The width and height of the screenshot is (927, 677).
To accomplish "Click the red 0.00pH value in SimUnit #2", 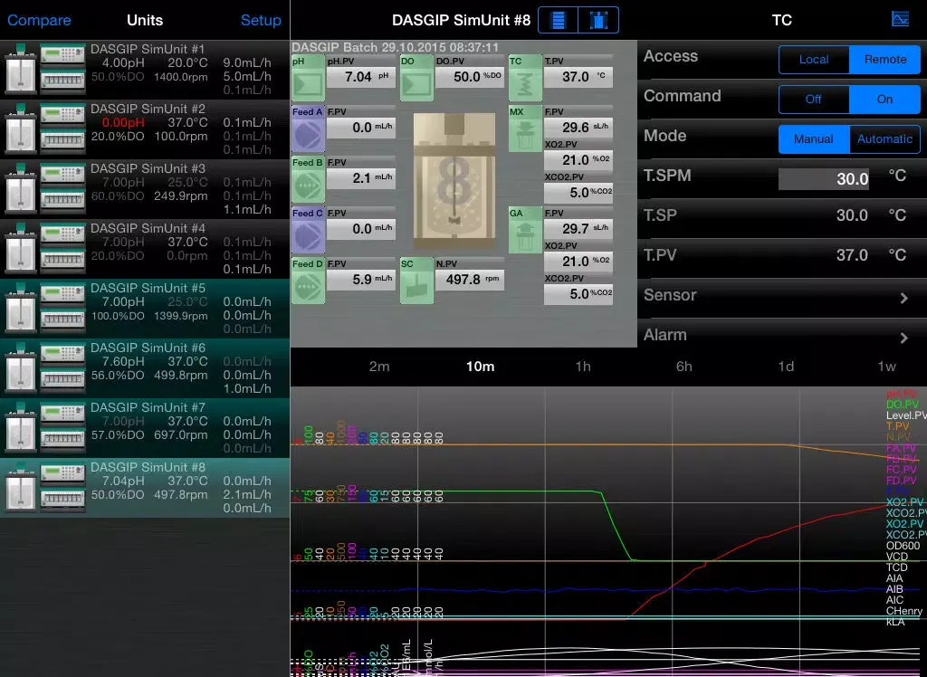I will 123,123.
